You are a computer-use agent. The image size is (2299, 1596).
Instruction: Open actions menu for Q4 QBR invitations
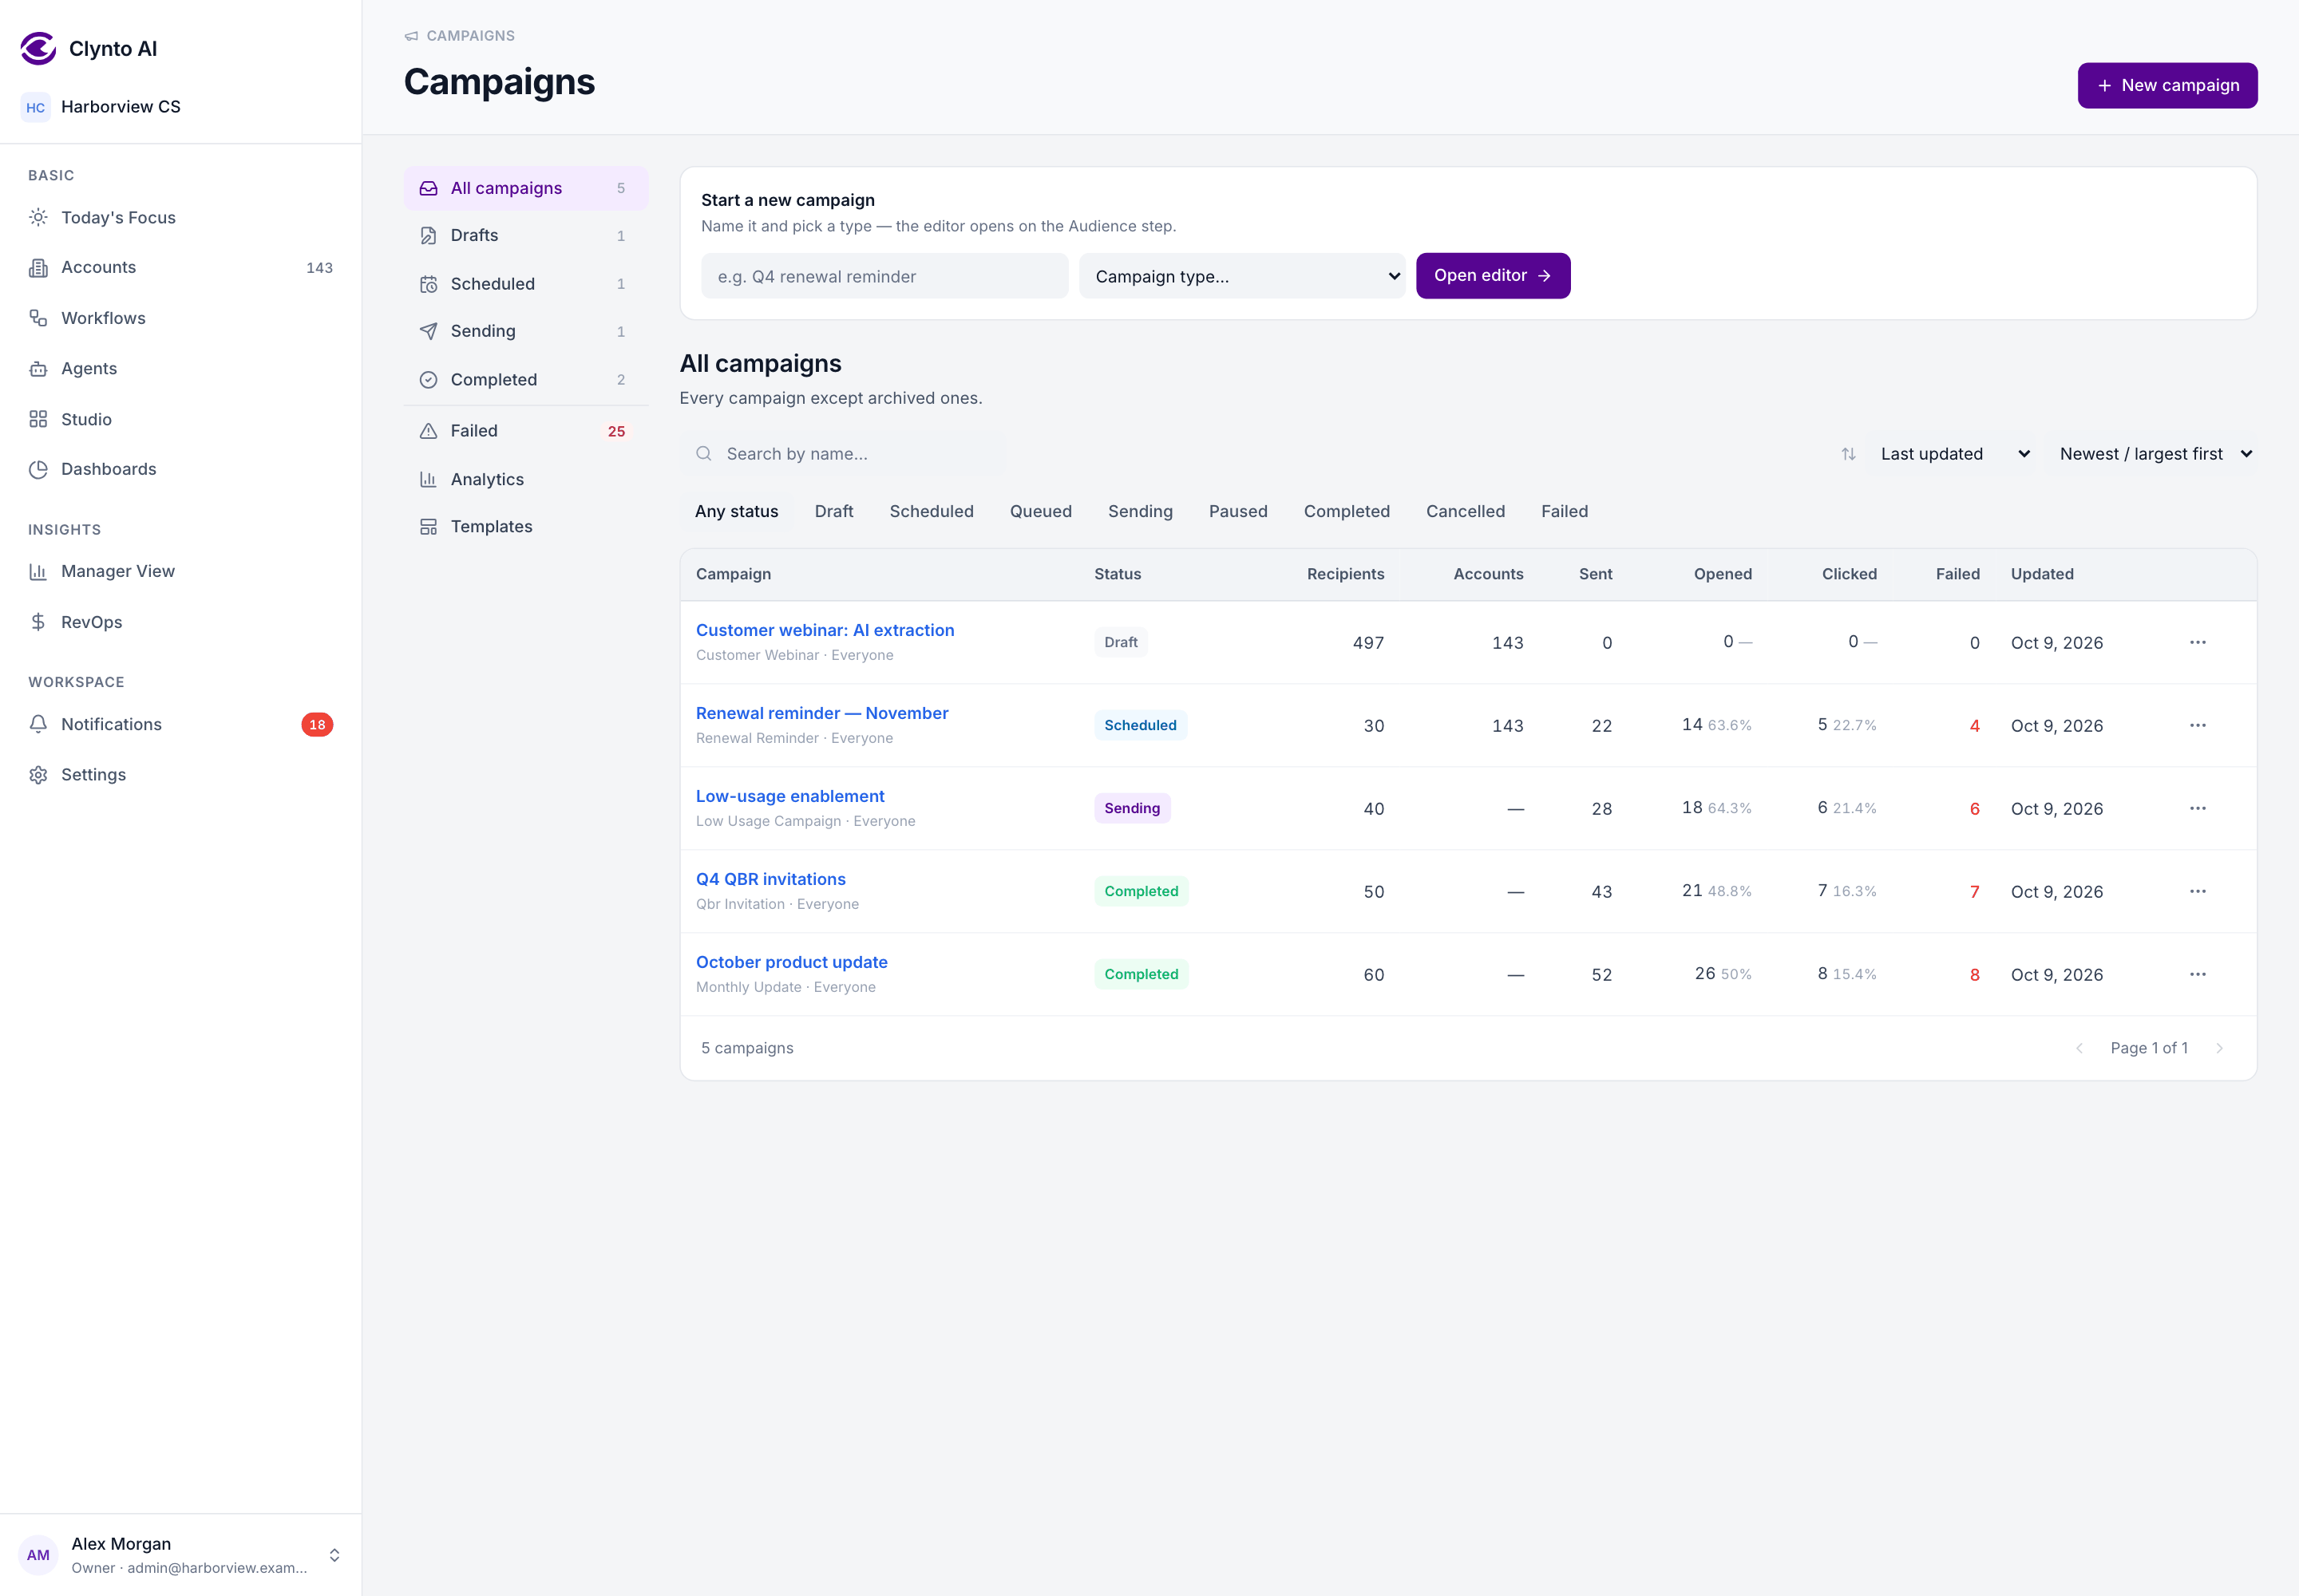click(x=2198, y=891)
